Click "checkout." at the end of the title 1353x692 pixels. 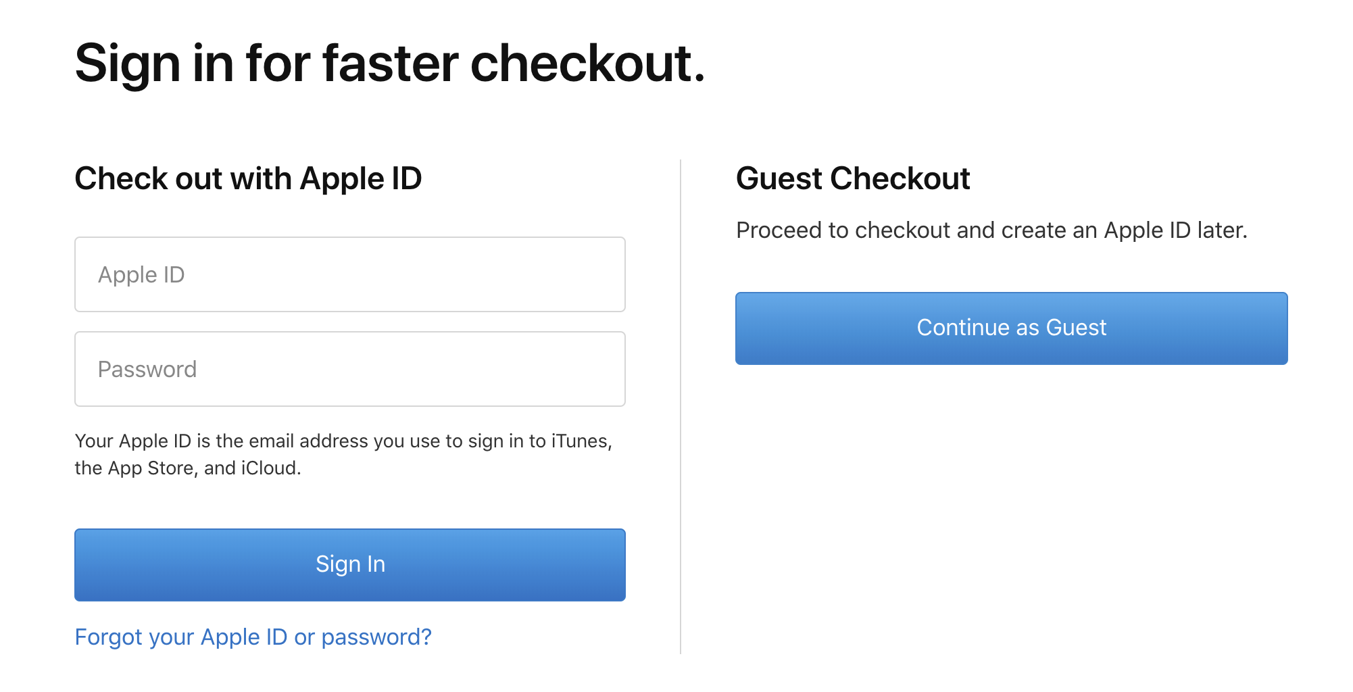(x=587, y=64)
